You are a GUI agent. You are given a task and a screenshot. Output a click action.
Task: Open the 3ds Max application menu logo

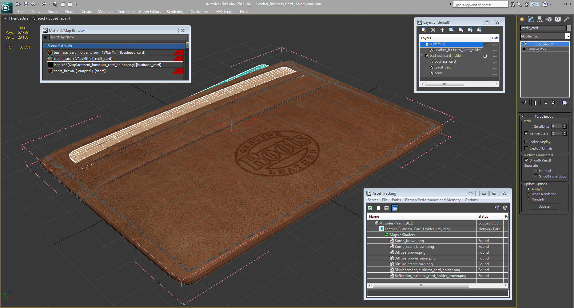(6, 7)
